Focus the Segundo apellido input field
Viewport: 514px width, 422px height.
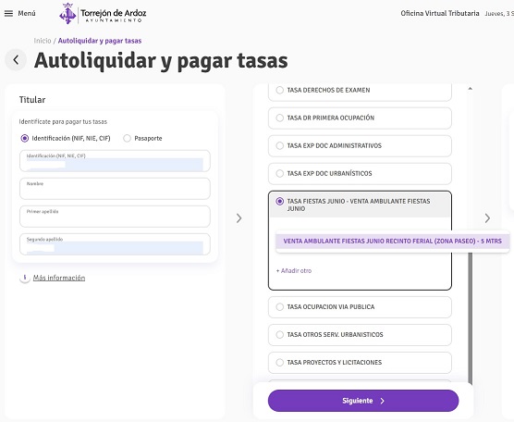click(115, 244)
